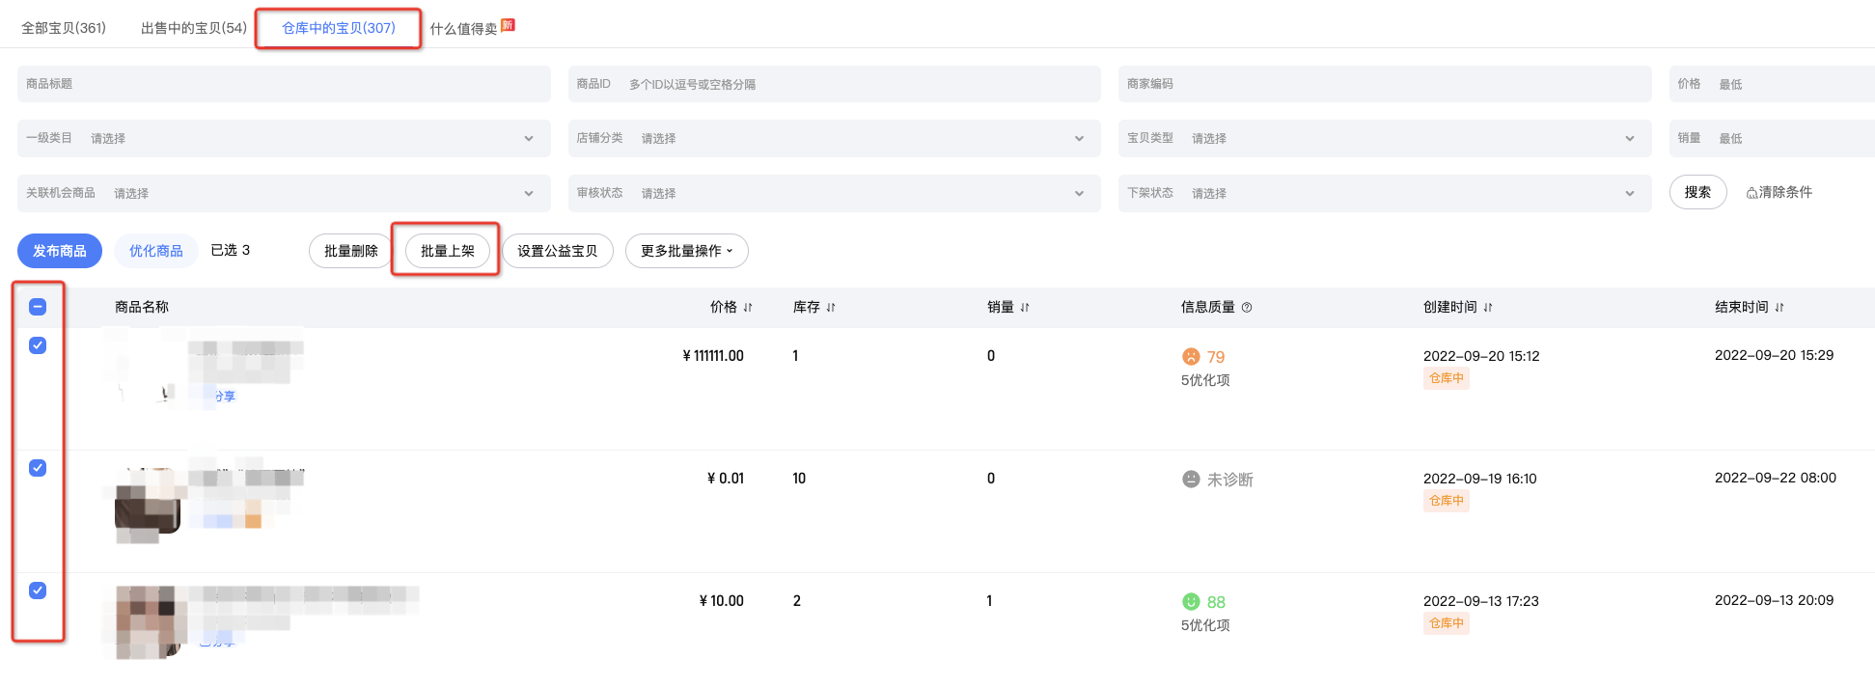Focus the 商品标题 input field
Screen dimensions: 1875x687
click(x=284, y=84)
